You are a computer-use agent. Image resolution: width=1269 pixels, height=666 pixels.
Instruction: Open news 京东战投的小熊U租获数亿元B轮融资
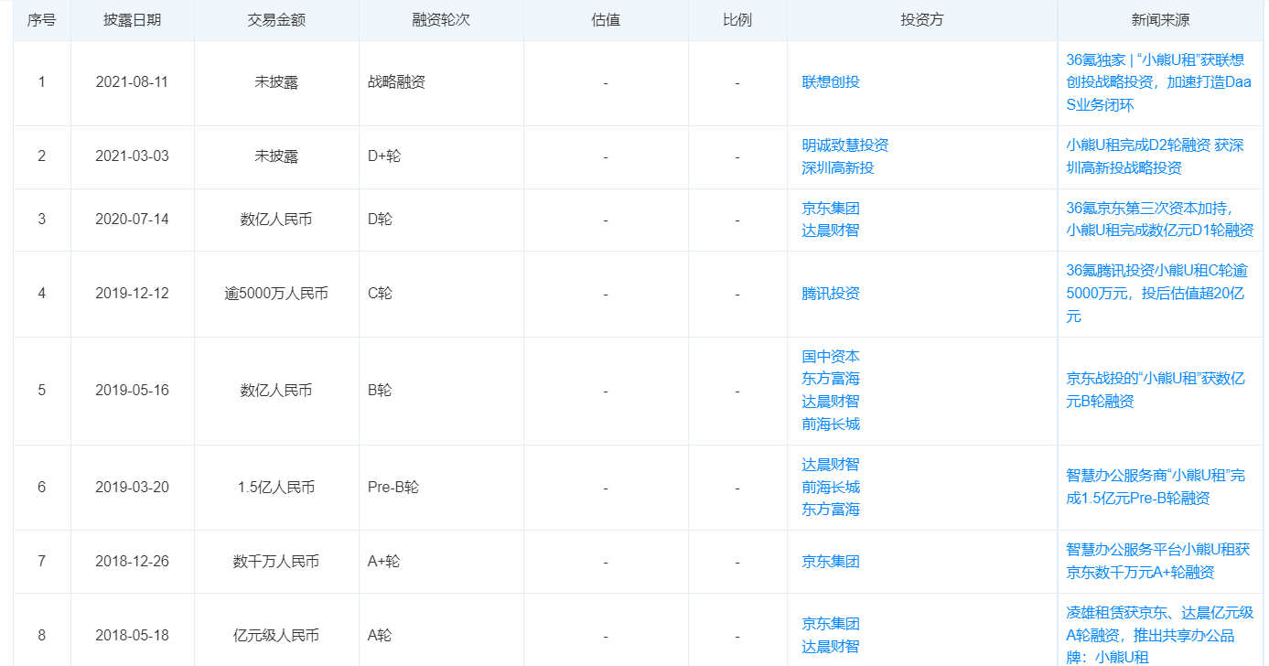pyautogui.click(x=1156, y=391)
